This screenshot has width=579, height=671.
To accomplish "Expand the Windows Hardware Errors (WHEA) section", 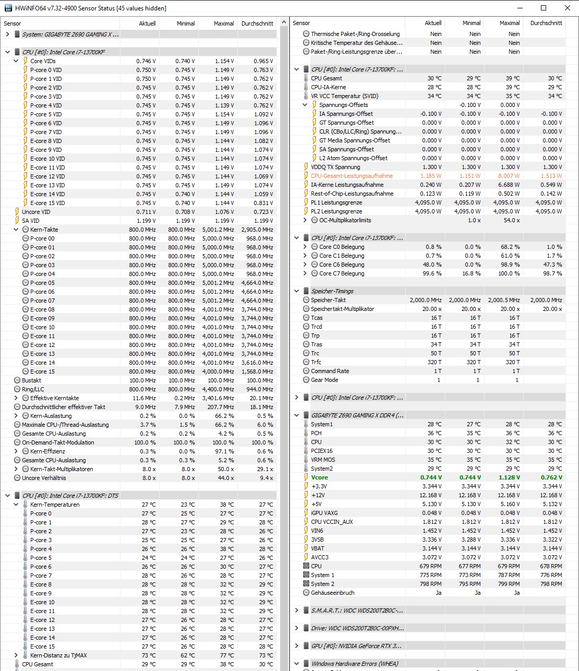I will click(298, 663).
